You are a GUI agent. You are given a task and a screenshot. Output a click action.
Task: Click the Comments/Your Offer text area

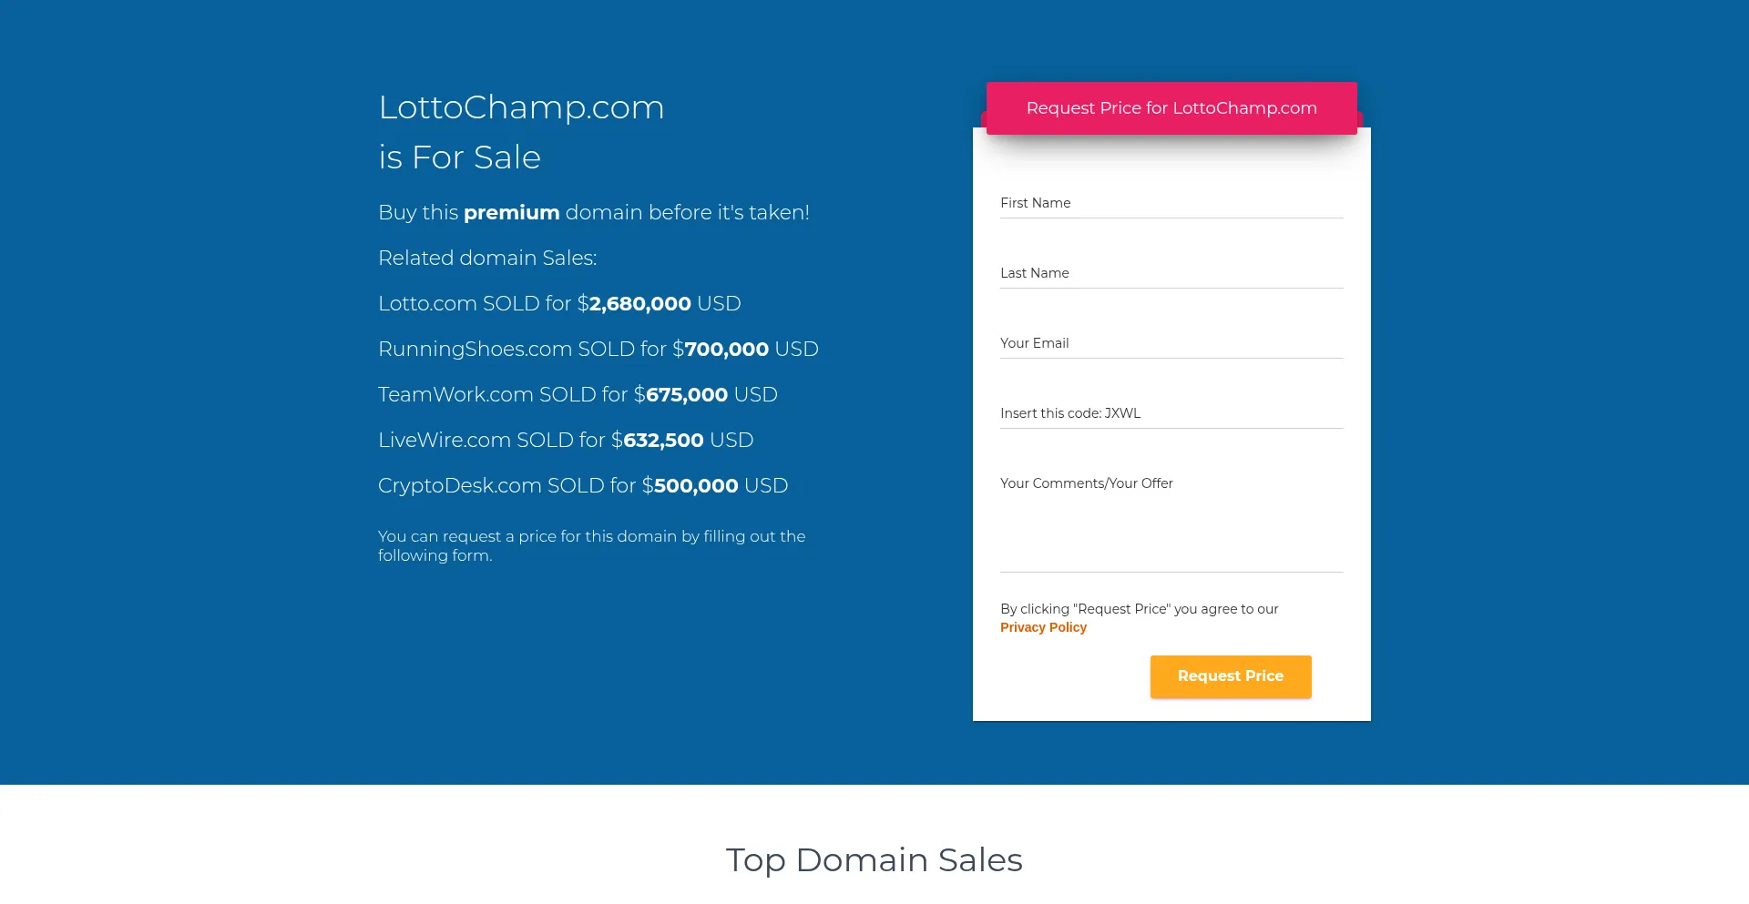pyautogui.click(x=1171, y=521)
